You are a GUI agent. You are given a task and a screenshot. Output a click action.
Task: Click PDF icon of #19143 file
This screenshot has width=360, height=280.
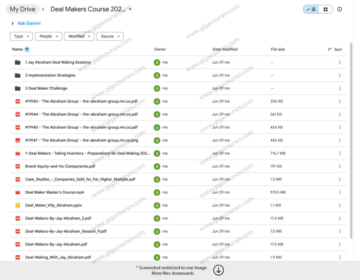pos(18,101)
